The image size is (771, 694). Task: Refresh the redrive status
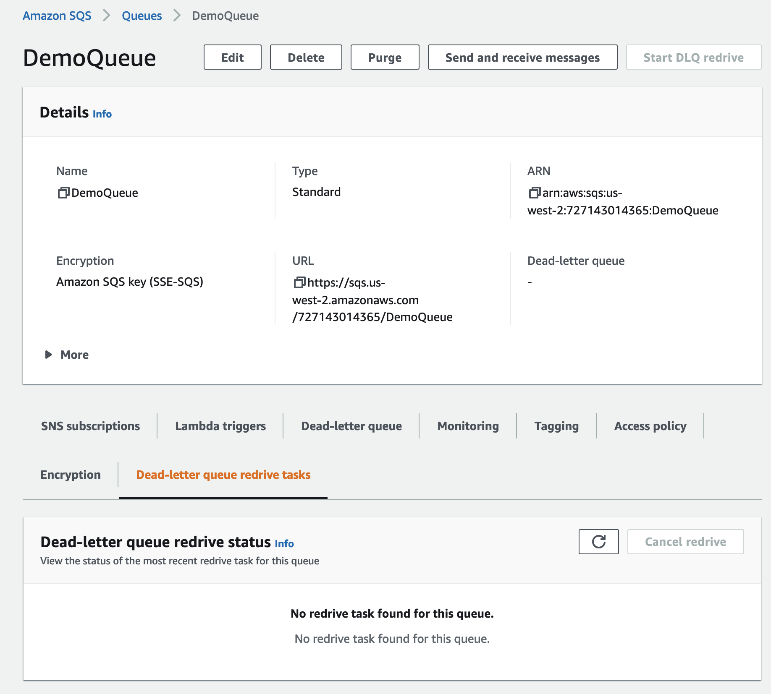coord(598,542)
